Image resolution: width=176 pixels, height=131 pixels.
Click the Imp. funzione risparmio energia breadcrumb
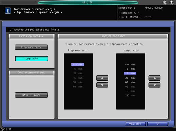[x=38, y=12]
